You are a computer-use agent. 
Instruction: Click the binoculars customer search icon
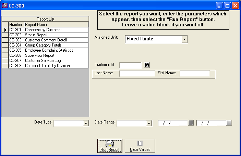pyautogui.click(x=147, y=65)
